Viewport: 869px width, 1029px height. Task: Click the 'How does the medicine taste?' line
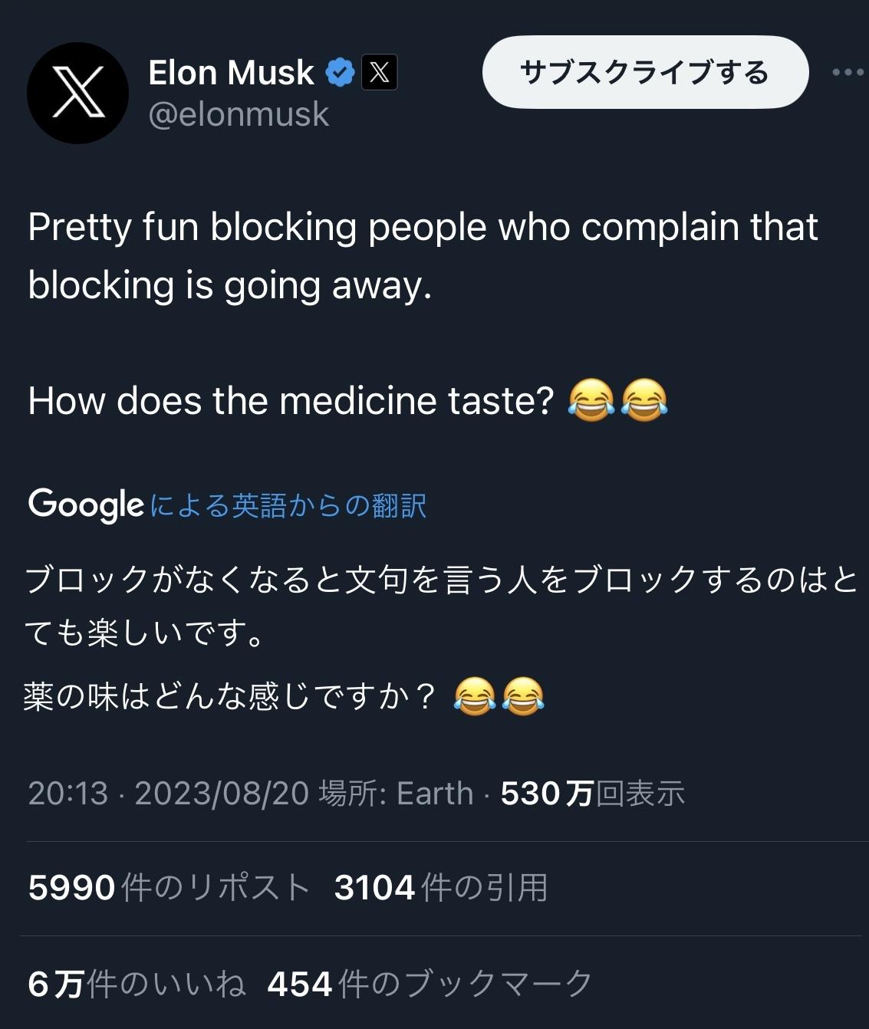coord(291,400)
